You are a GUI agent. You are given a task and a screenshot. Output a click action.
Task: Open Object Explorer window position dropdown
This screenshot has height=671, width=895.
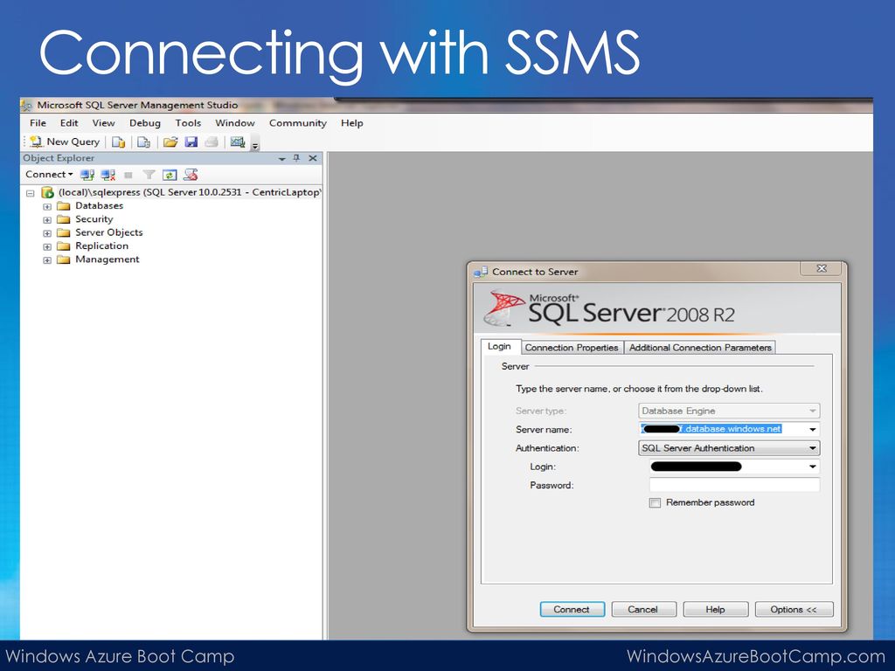pyautogui.click(x=281, y=159)
